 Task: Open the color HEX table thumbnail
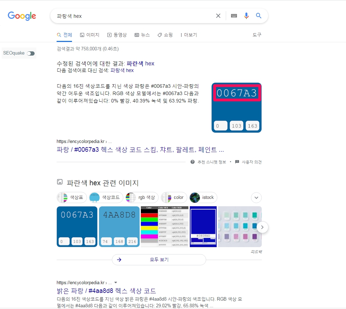[165, 227]
